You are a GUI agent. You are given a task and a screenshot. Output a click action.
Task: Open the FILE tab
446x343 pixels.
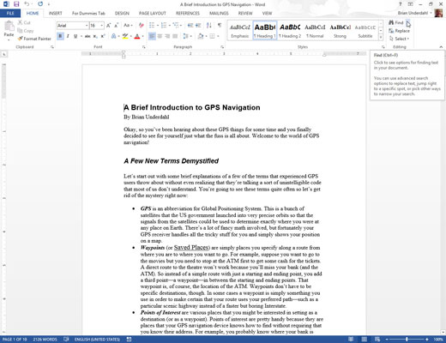10,13
